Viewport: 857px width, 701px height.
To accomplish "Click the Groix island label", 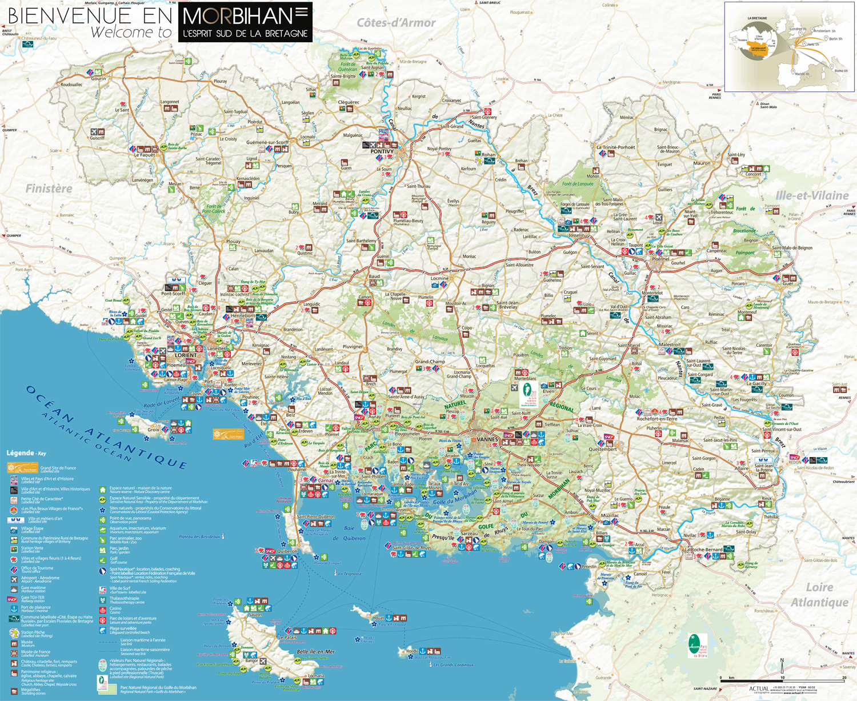I will tap(154, 429).
